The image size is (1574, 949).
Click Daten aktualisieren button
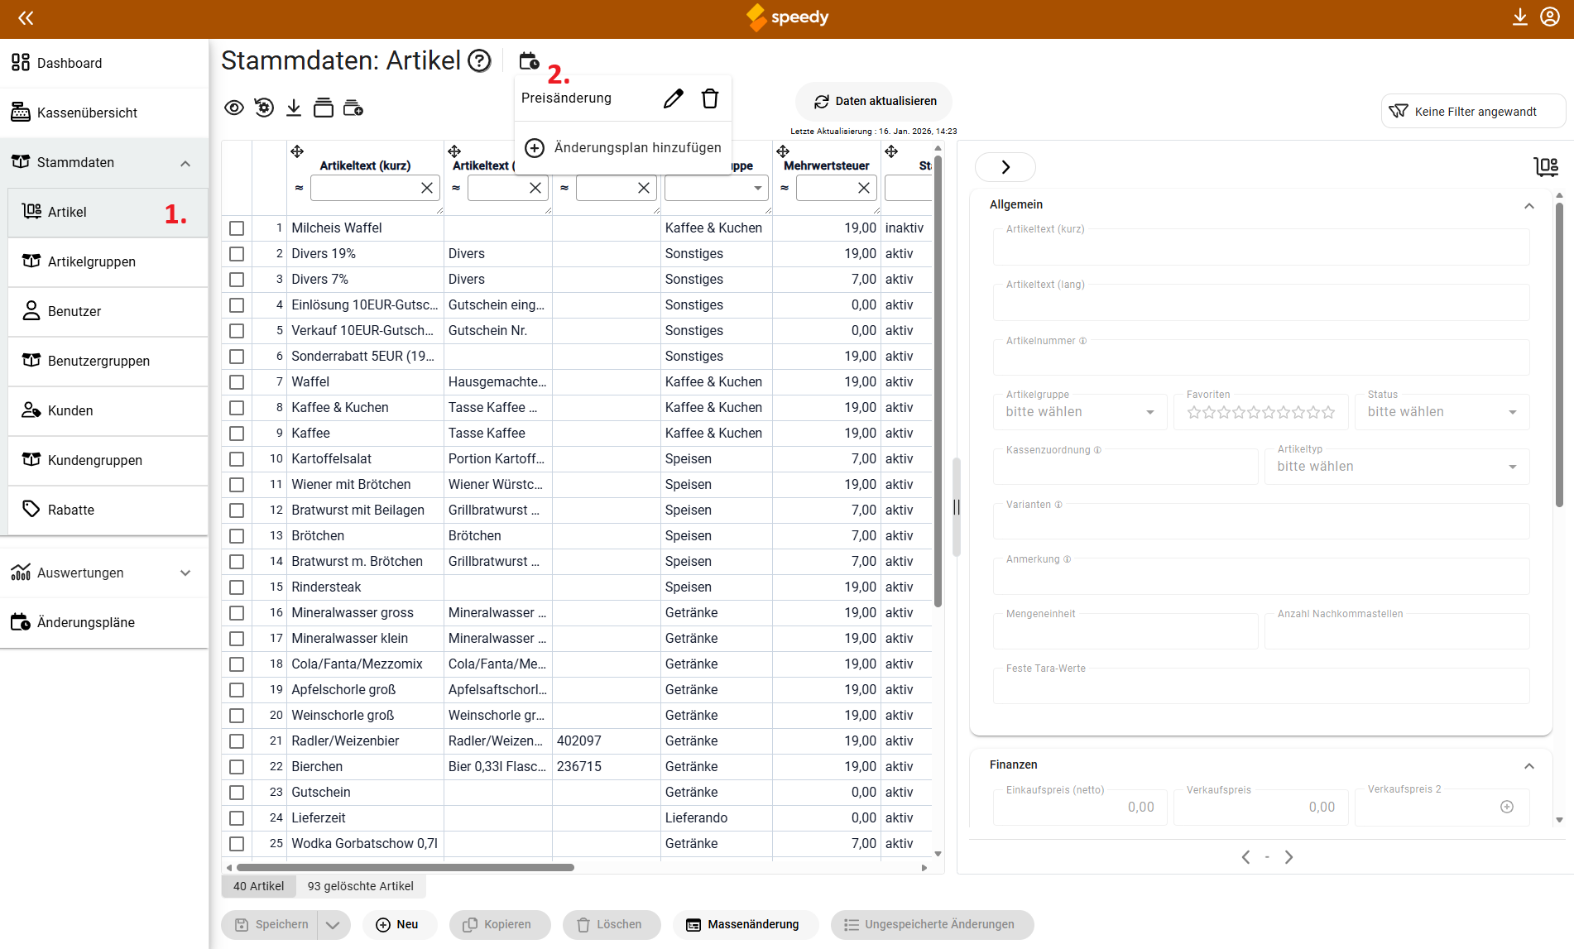[x=874, y=101]
